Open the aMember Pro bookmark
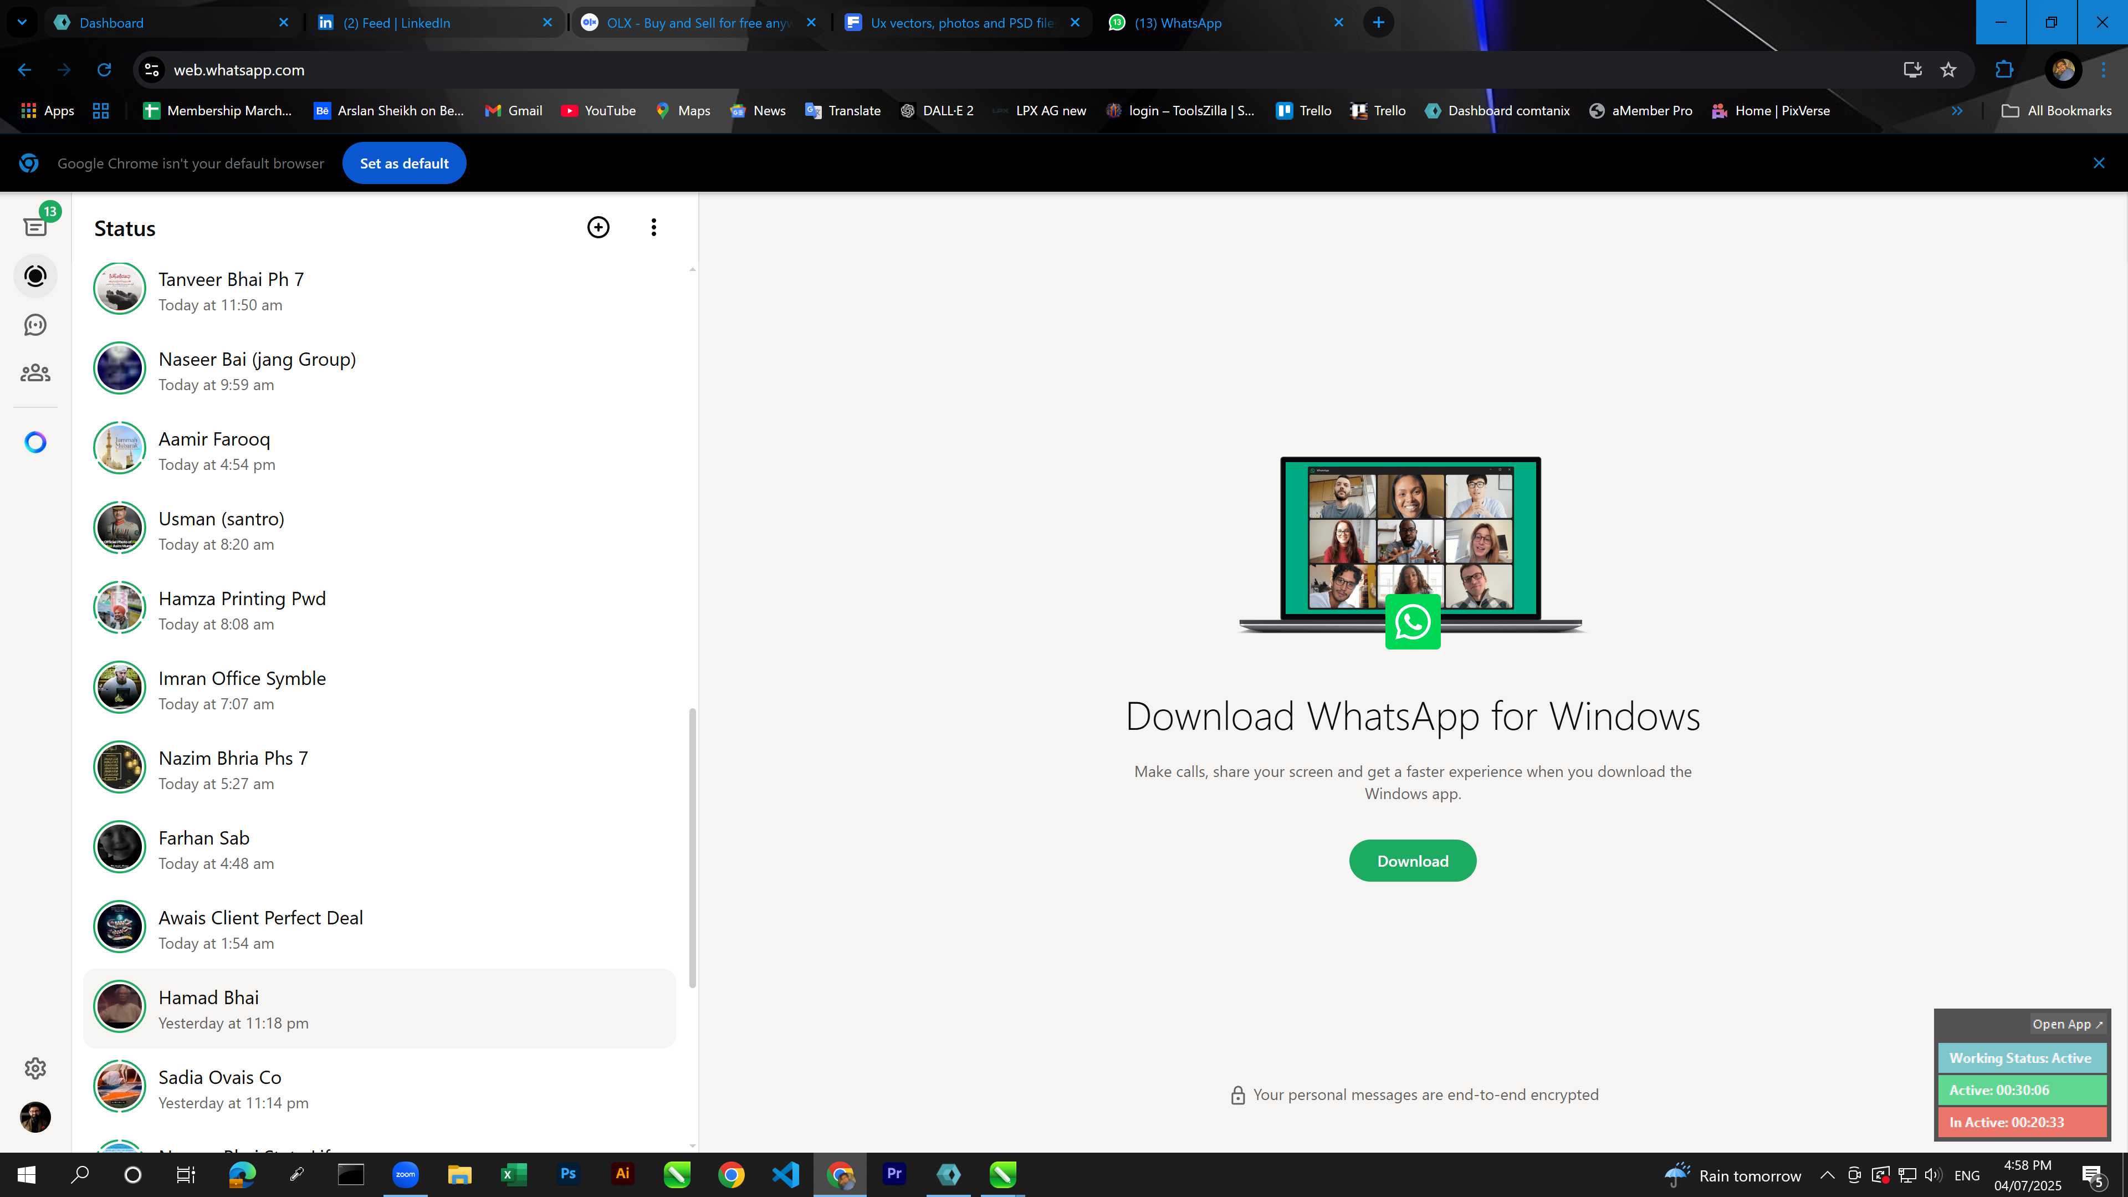The height and width of the screenshot is (1197, 2128). pyautogui.click(x=1640, y=111)
